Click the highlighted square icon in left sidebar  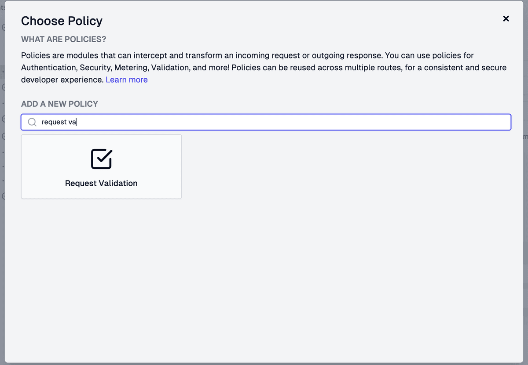(3, 71)
